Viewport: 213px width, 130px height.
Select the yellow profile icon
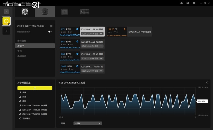[x=6, y=21]
